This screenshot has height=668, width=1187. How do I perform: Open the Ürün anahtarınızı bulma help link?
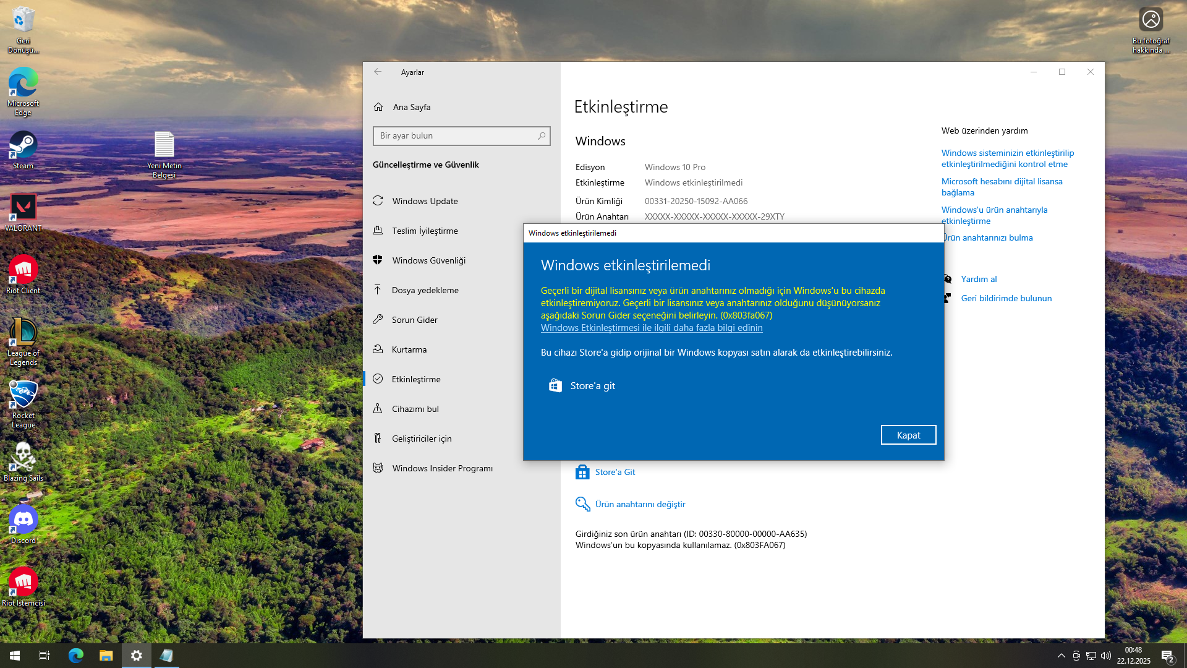tap(988, 238)
